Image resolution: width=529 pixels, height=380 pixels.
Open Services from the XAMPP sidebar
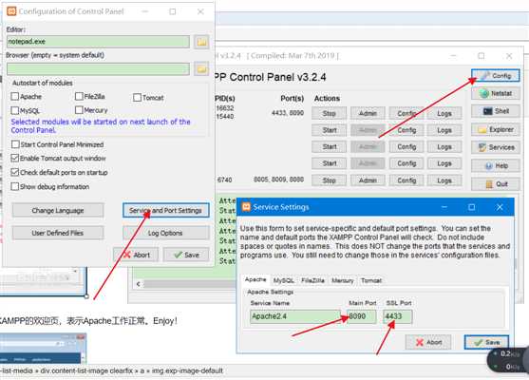pos(495,147)
